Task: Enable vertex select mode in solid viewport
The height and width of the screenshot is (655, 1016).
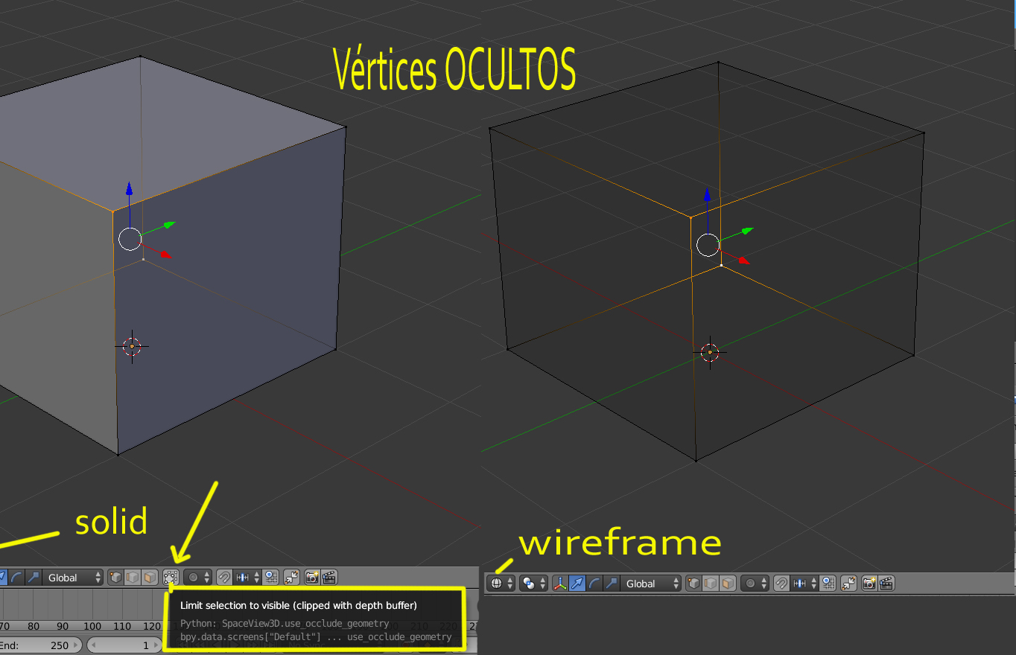Action: 115,577
